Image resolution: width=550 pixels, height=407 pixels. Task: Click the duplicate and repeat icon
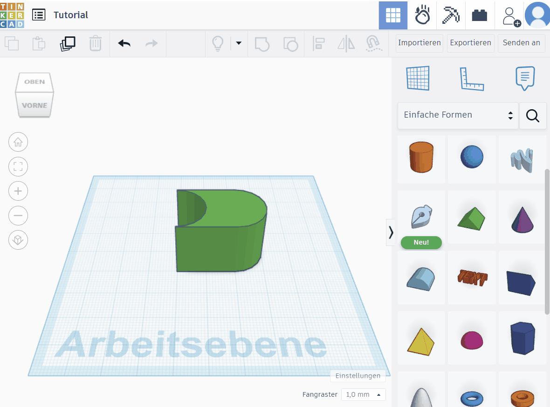pos(68,43)
